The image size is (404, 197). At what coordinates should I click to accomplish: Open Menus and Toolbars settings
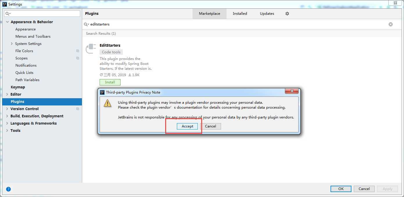[33, 37]
